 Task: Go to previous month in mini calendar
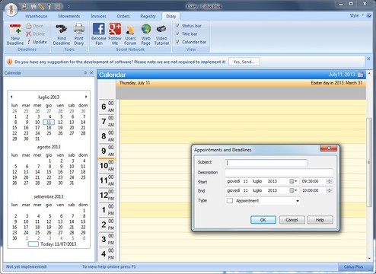pyautogui.click(x=11, y=97)
